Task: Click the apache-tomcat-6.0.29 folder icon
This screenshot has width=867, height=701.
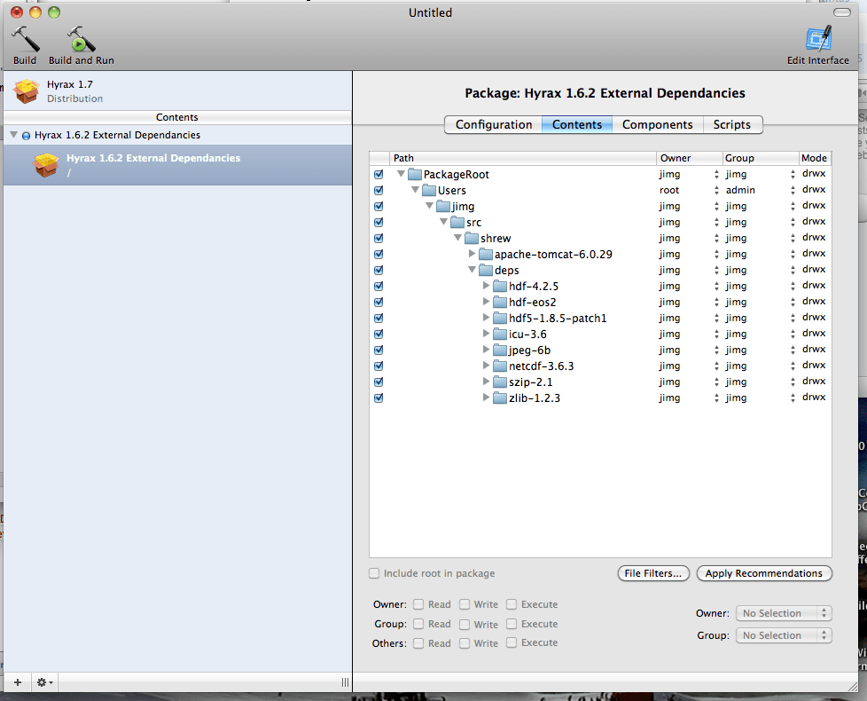Action: click(x=486, y=255)
